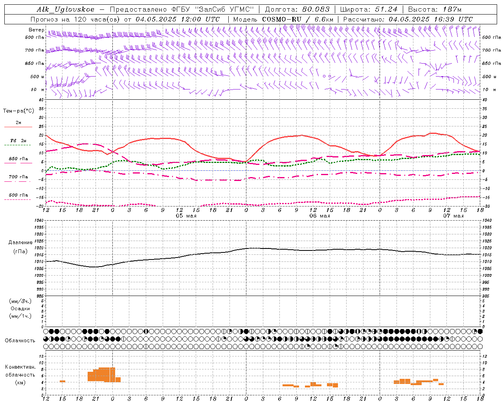Click the '(мм/3ч.)' precipitation unit label

click(20, 301)
